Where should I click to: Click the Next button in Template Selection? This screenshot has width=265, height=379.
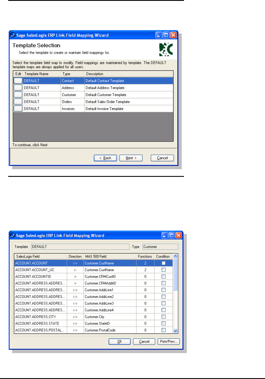[131, 158]
